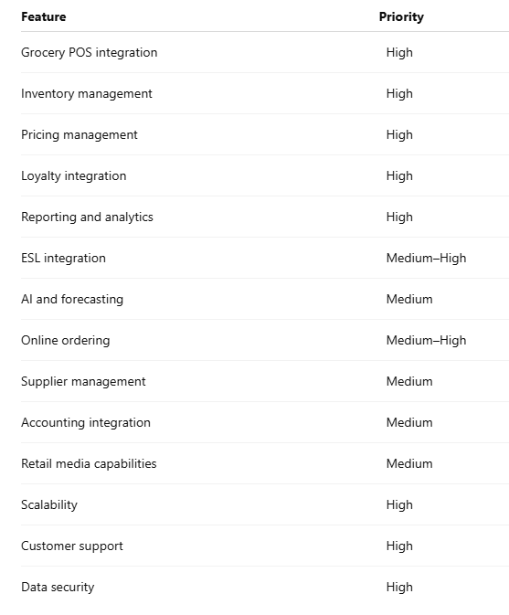Click the Priority column header

(401, 16)
